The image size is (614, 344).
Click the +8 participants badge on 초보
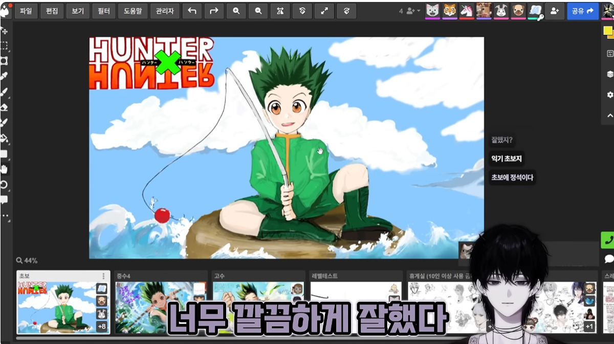tap(102, 327)
